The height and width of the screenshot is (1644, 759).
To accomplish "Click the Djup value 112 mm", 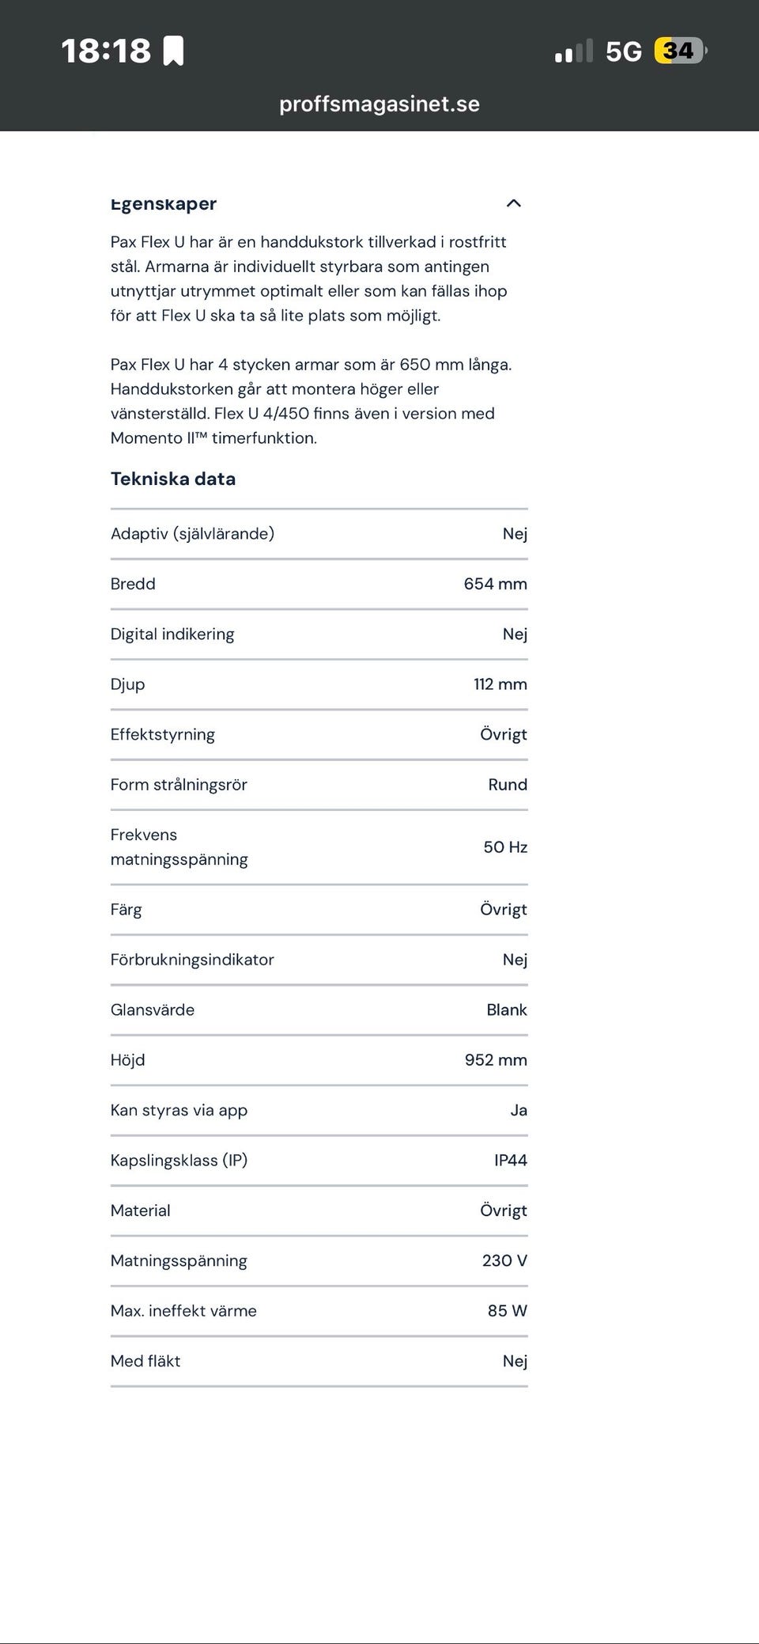I will 500,684.
